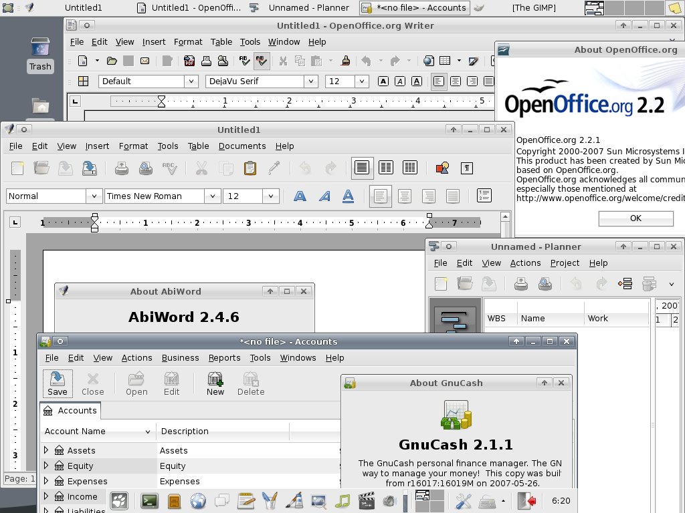Image resolution: width=685 pixels, height=513 pixels.
Task: Toggle AutoSpellcheck in OpenOffice Writer toolbar
Action: (262, 61)
